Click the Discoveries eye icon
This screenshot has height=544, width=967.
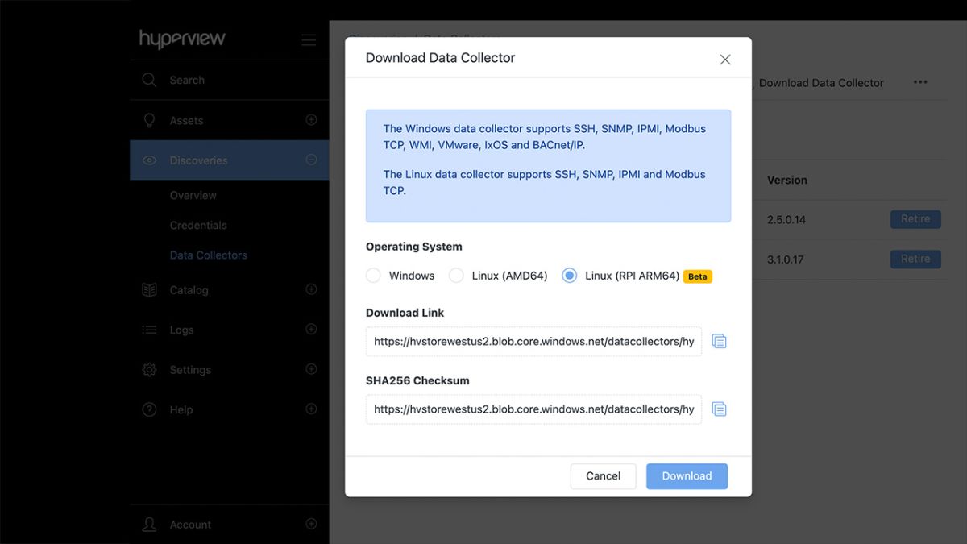tap(149, 160)
